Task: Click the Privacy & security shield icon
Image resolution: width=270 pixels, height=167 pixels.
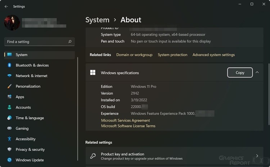Action: click(x=9, y=149)
